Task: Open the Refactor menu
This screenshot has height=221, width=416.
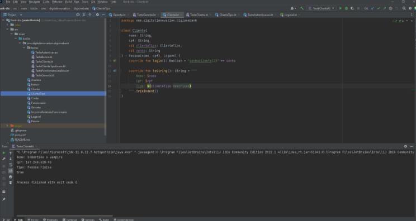Action: pos(57,2)
